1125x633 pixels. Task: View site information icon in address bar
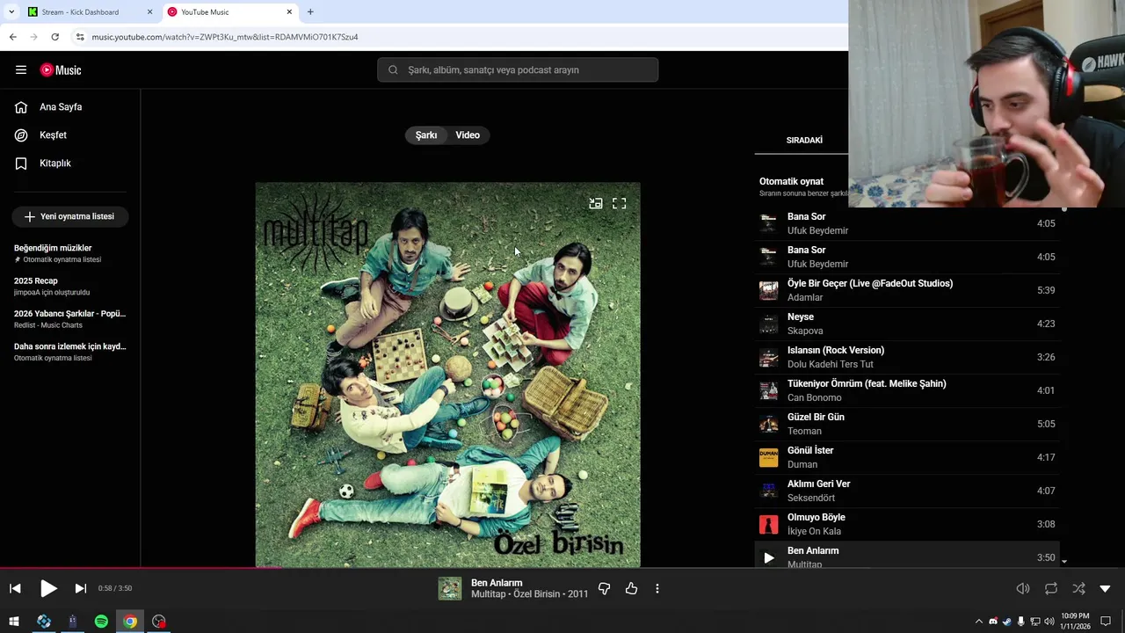click(80, 37)
